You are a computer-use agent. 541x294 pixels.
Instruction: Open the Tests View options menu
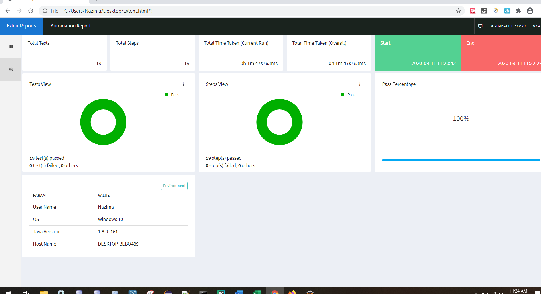[183, 84]
